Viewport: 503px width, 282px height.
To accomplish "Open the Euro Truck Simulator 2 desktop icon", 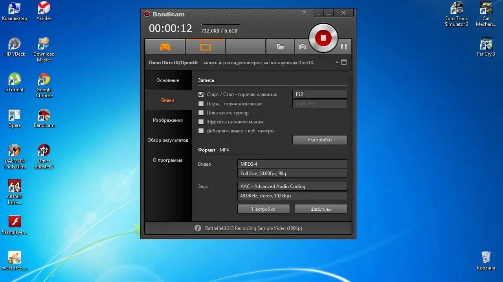I will 457,14.
